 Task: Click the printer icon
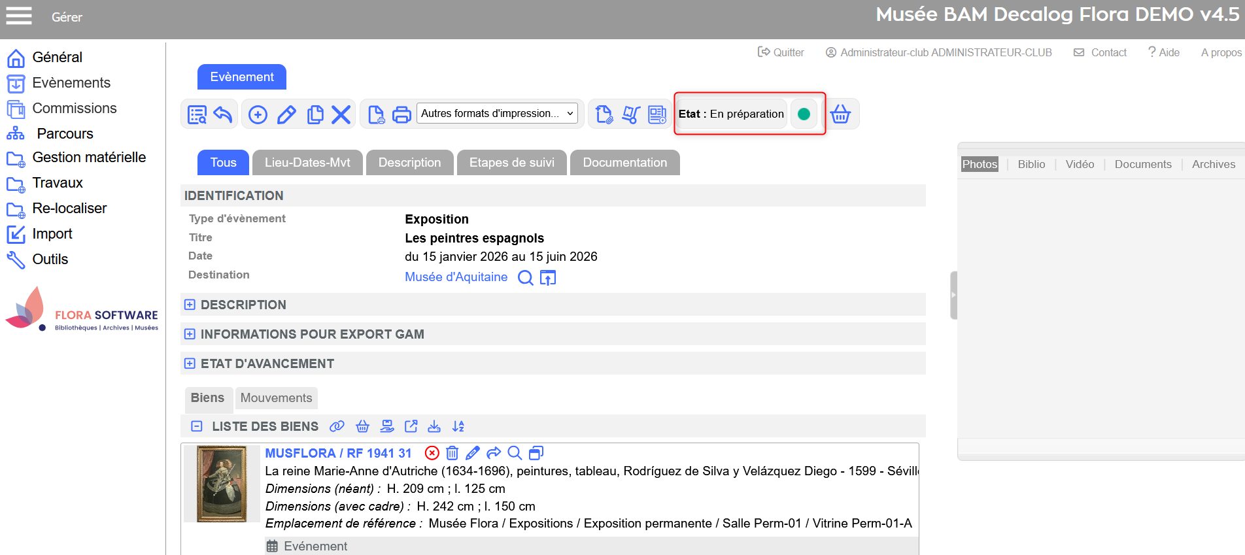tap(401, 114)
